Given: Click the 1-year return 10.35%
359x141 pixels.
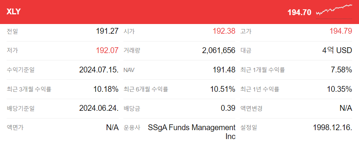Looking at the screenshot, I should 340,89.
